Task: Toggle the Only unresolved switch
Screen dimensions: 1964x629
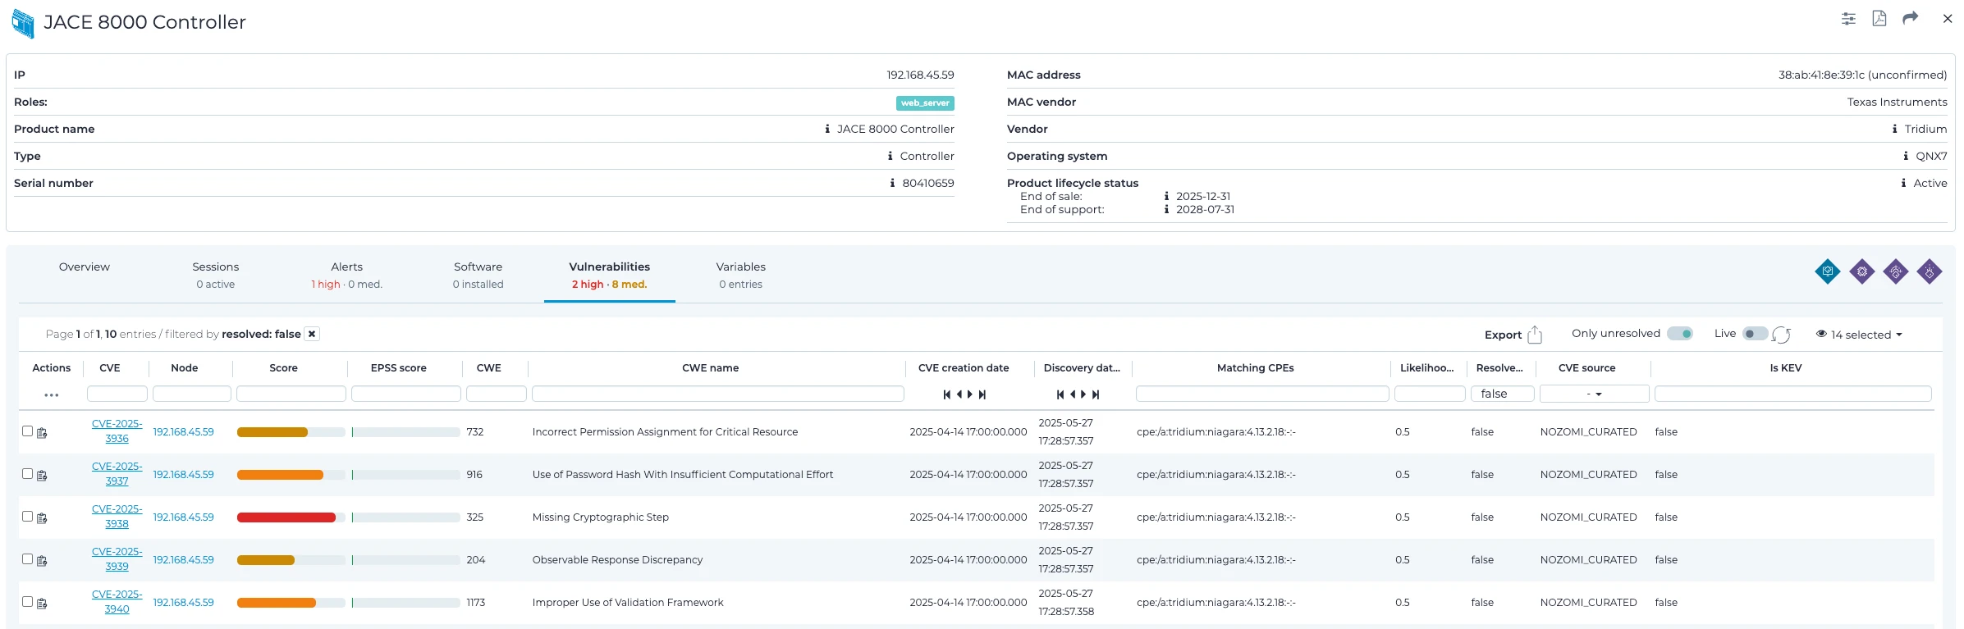Action: (1680, 334)
